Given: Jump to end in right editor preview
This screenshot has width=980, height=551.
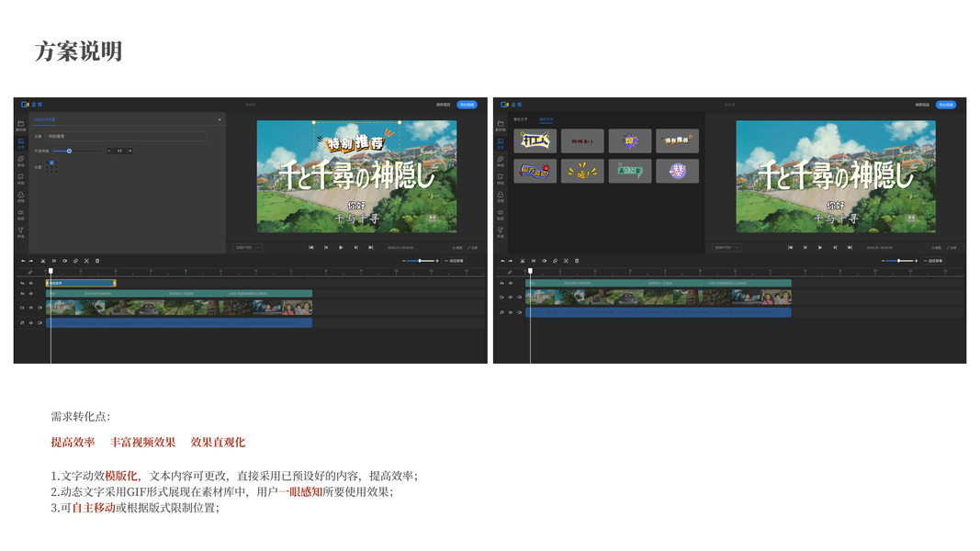Looking at the screenshot, I should [850, 247].
